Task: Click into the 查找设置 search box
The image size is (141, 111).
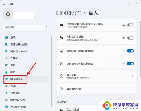Action: [26, 27]
